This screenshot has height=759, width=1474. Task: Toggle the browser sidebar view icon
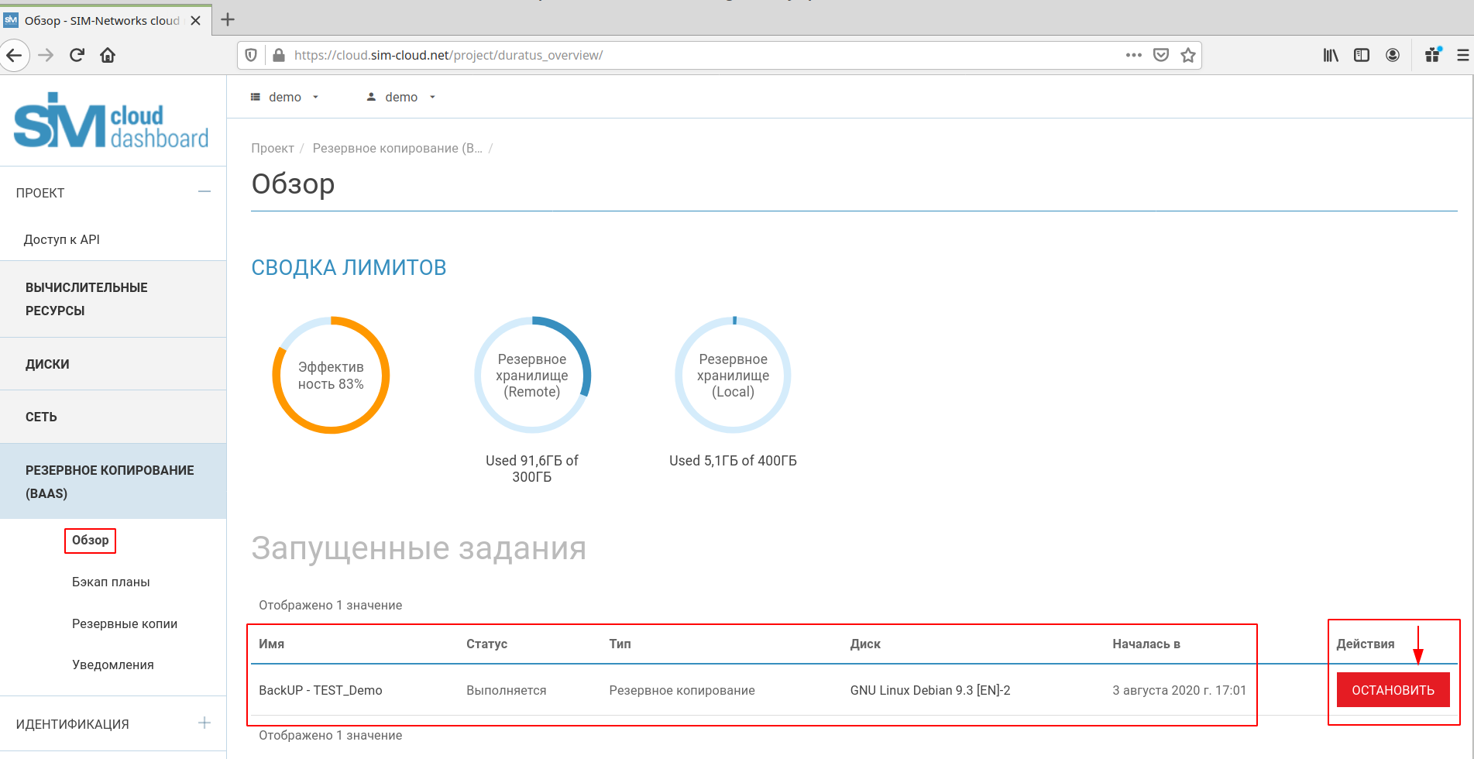pos(1361,55)
